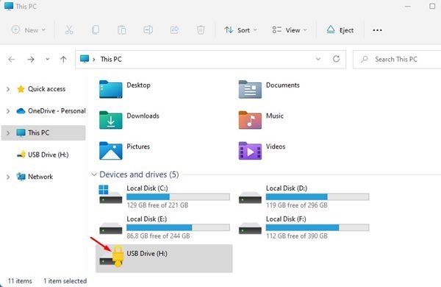
Task: Click the Cut scissors icon
Action: coord(69,30)
